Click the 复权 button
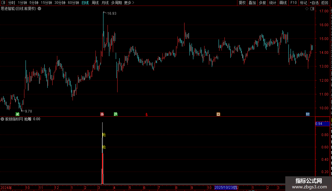Viewport: 332px width, 191px height. (x=242, y=3)
